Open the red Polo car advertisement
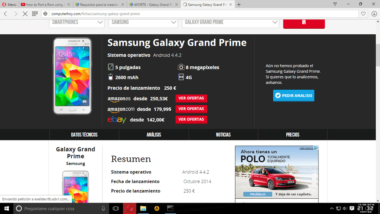380x214 pixels. click(277, 172)
